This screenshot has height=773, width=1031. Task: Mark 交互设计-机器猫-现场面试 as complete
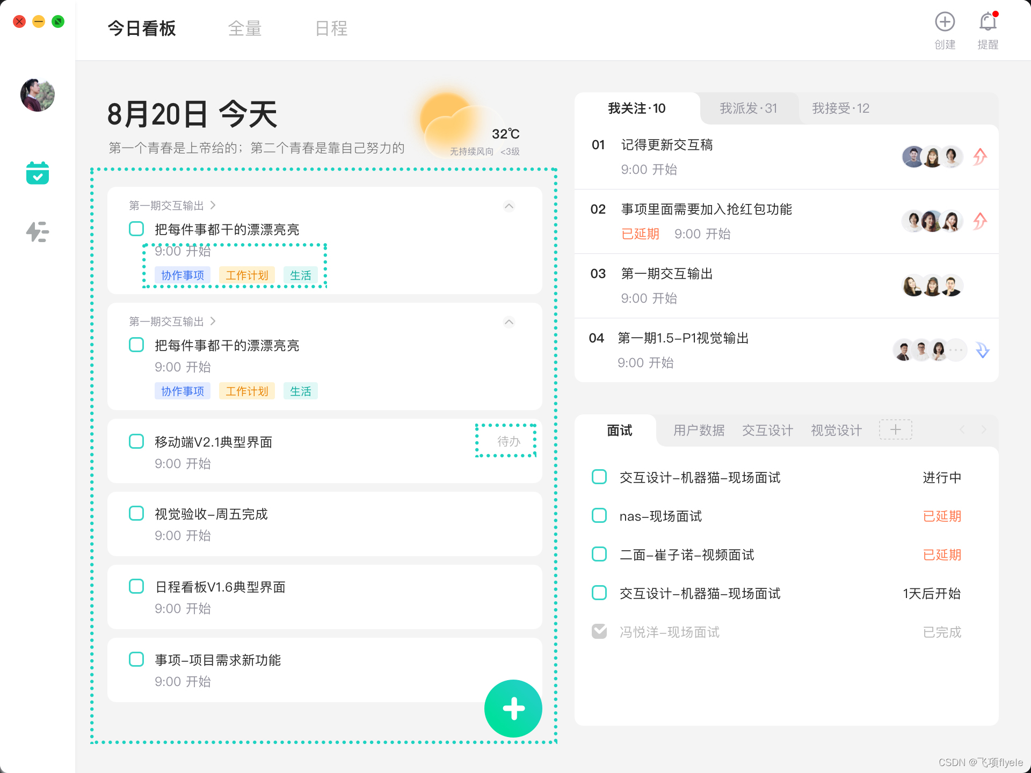pyautogui.click(x=599, y=477)
